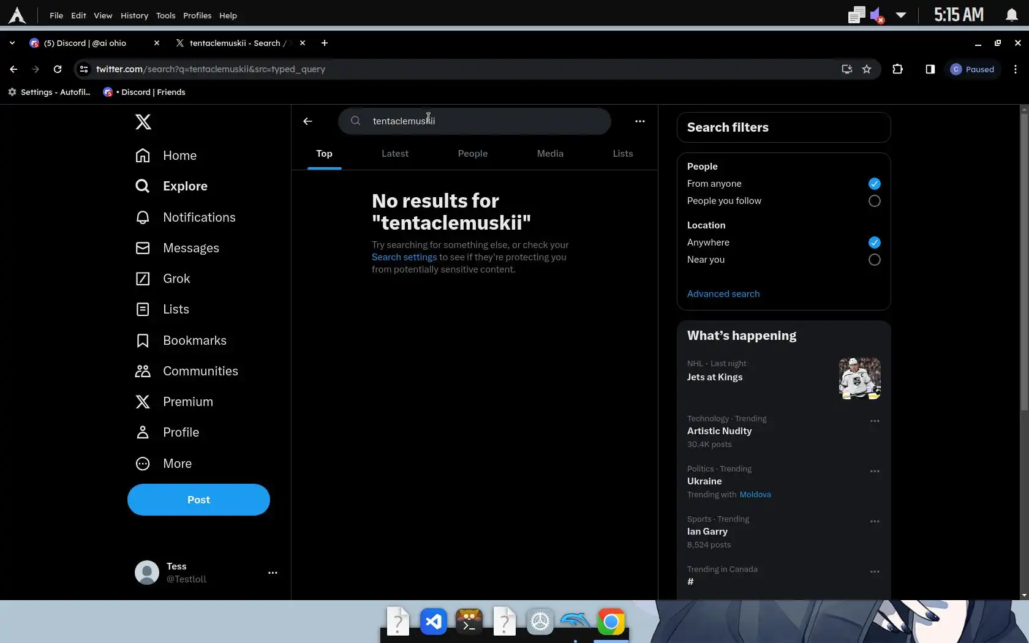Open Tess account avatar
This screenshot has width=1029, height=643.
pos(147,573)
